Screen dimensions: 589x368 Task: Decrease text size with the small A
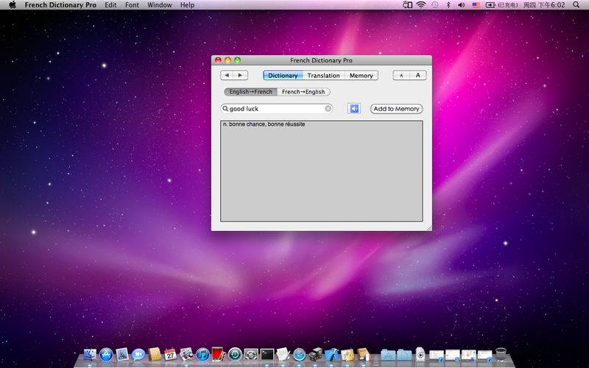[x=401, y=76]
